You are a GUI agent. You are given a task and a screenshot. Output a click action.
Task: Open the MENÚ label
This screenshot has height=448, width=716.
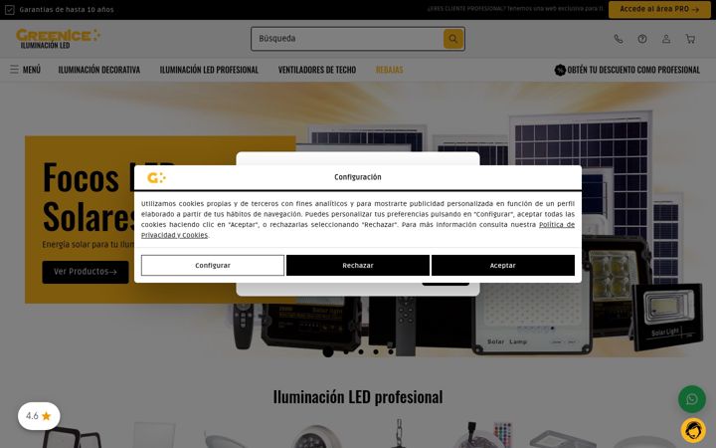[x=32, y=70]
